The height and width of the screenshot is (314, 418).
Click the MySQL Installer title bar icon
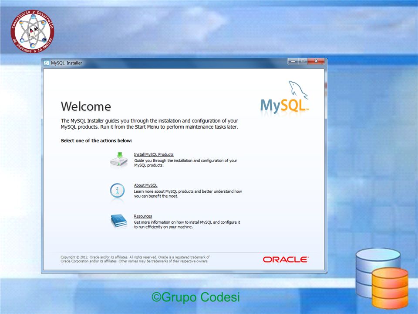(47, 63)
